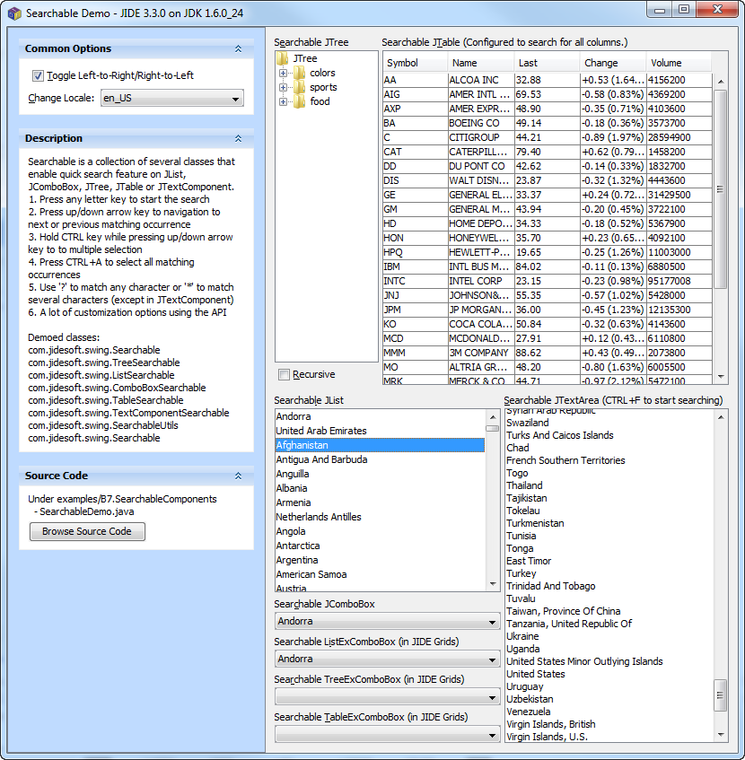Image resolution: width=745 pixels, height=760 pixels.
Task: Select Albania in the JList
Action: (x=380, y=488)
